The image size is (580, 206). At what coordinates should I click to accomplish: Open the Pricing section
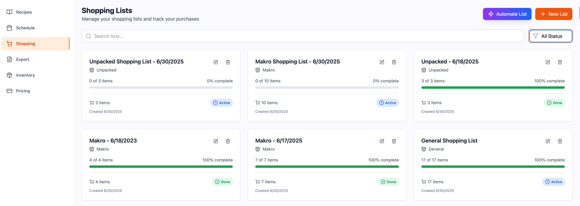pos(23,91)
